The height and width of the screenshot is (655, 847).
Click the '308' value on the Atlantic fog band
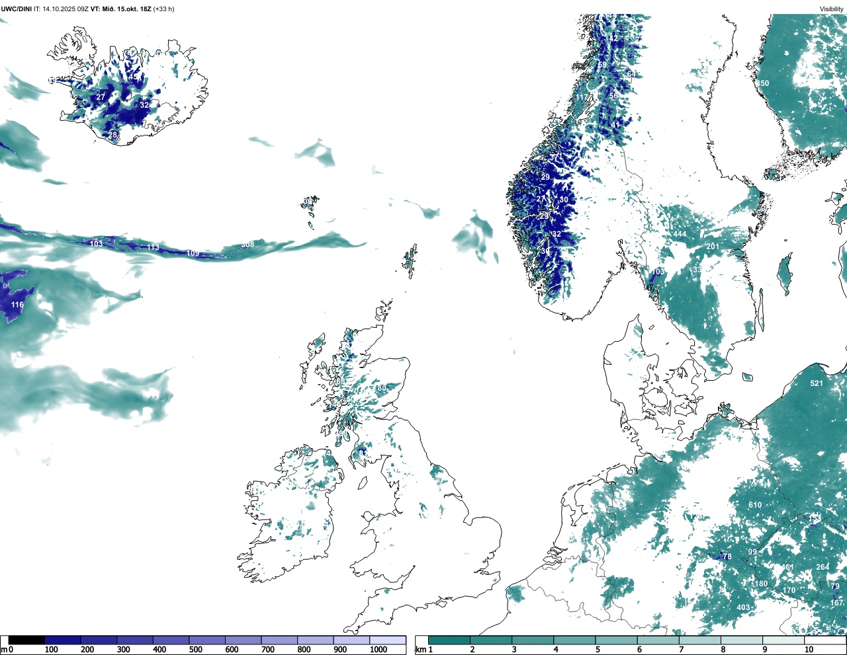tap(247, 245)
